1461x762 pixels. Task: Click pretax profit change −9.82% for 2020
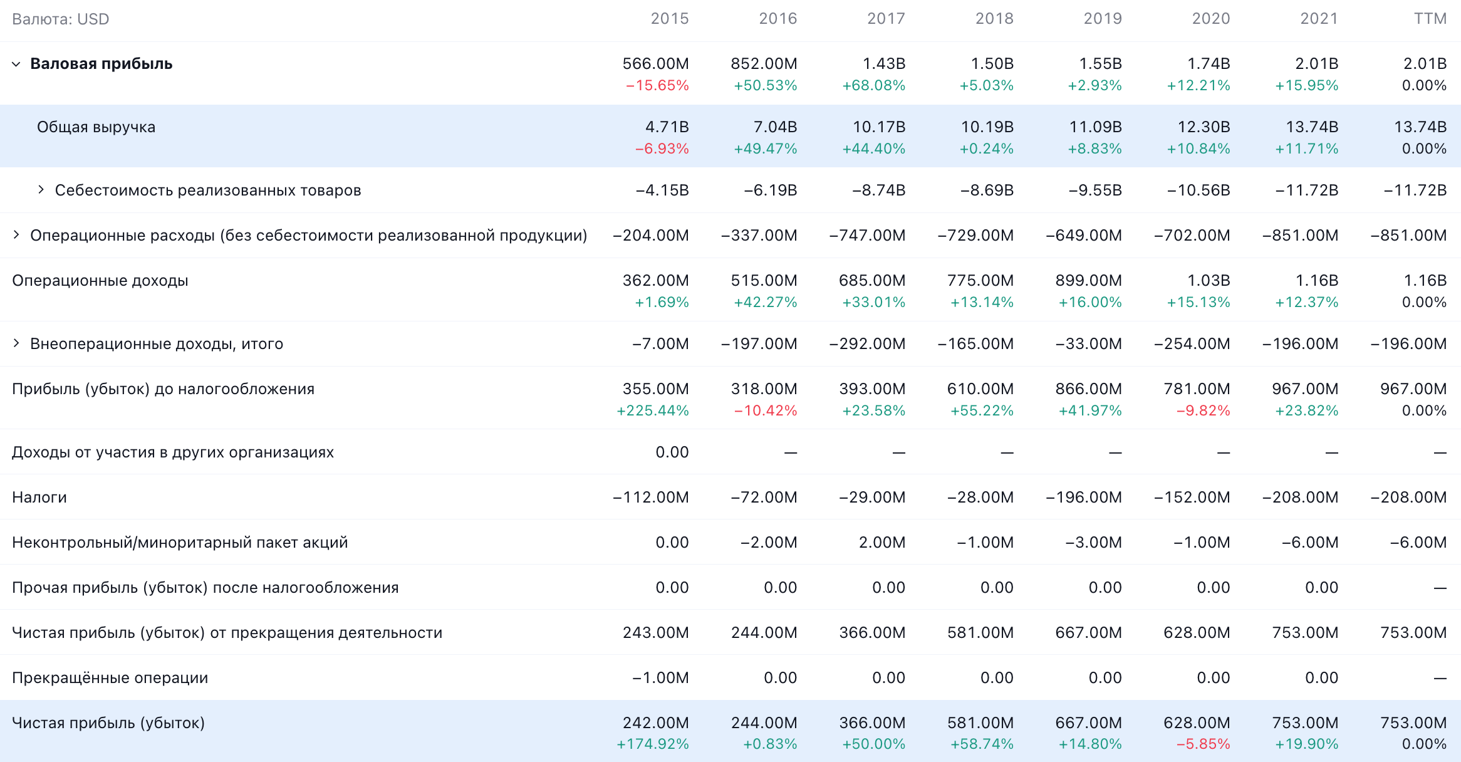[x=1204, y=410]
